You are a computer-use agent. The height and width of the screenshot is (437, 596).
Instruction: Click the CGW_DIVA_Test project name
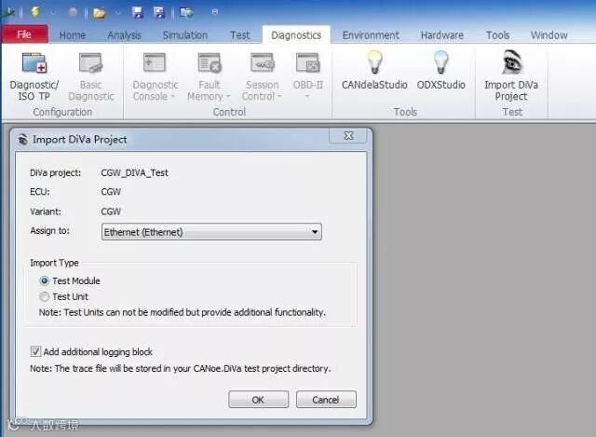click(134, 173)
